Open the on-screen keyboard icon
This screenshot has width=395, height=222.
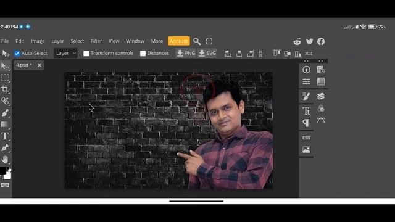5,186
